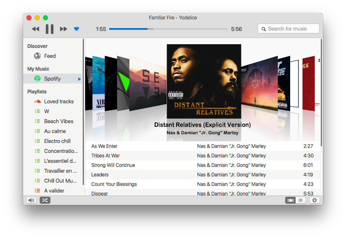
Task: Open the Beach Vibes playlist
Action: click(52, 121)
